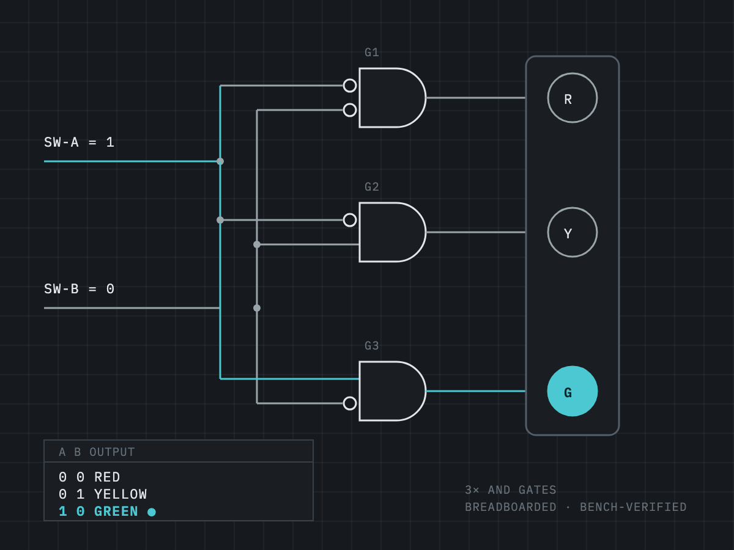Click the junction dot feeding G2's inverted input
This screenshot has height=550, width=734.
220,220
